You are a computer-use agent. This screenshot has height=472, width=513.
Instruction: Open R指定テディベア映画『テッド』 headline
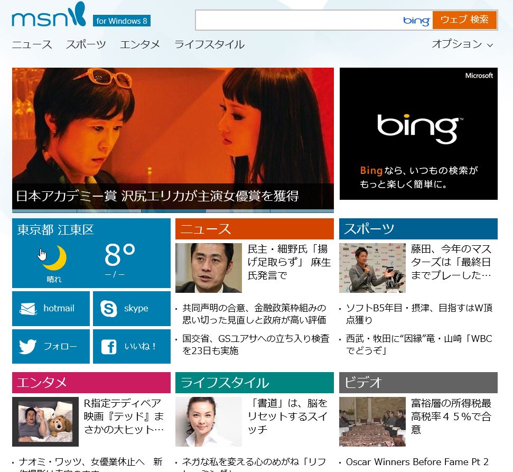(x=124, y=416)
